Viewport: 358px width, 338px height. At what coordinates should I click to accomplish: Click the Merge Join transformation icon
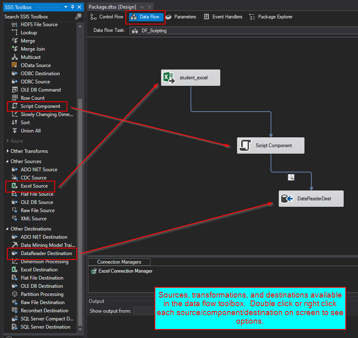pyautogui.click(x=15, y=49)
